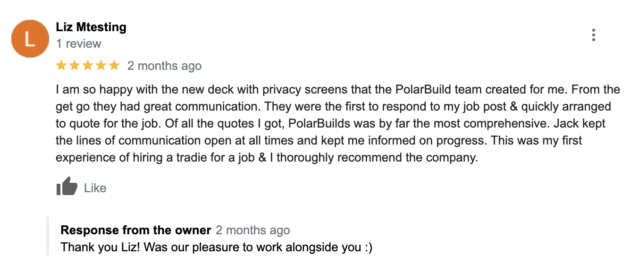Click the fifth rating star
Screen dimensions: 639x273
[114, 66]
